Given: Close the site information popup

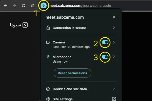Looking at the screenshot, I should [x=114, y=17].
